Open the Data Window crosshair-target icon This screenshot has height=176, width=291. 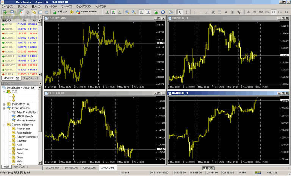[x=27, y=12]
